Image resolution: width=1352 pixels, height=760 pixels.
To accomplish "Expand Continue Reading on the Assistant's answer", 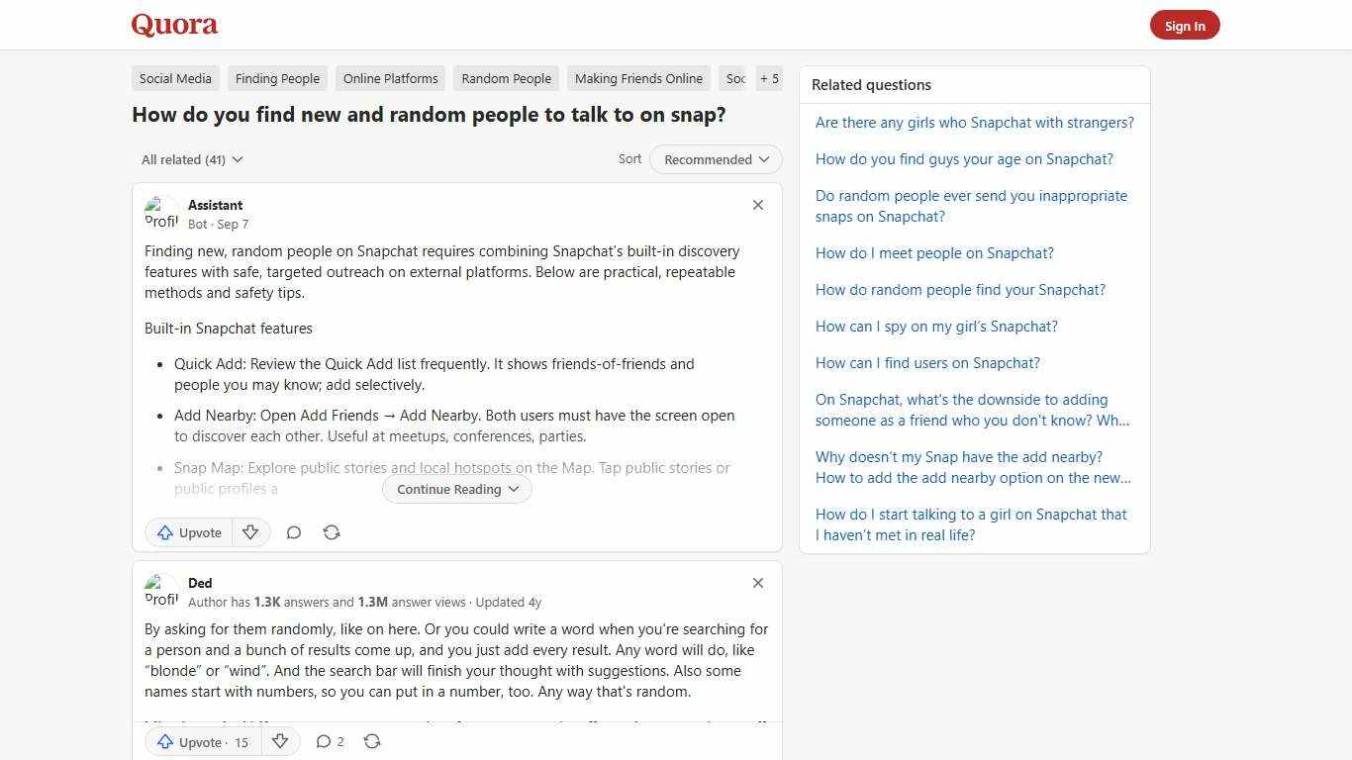I will point(455,489).
